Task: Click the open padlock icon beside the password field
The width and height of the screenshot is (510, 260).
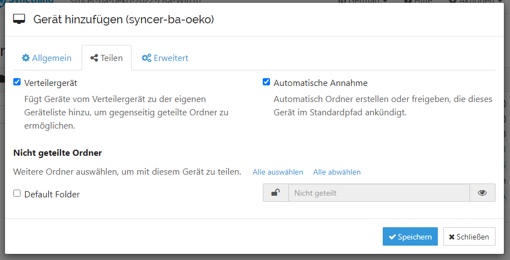Action: pyautogui.click(x=276, y=193)
